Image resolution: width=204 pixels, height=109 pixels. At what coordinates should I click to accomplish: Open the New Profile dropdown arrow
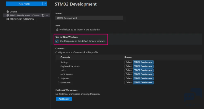(x=45, y=4)
